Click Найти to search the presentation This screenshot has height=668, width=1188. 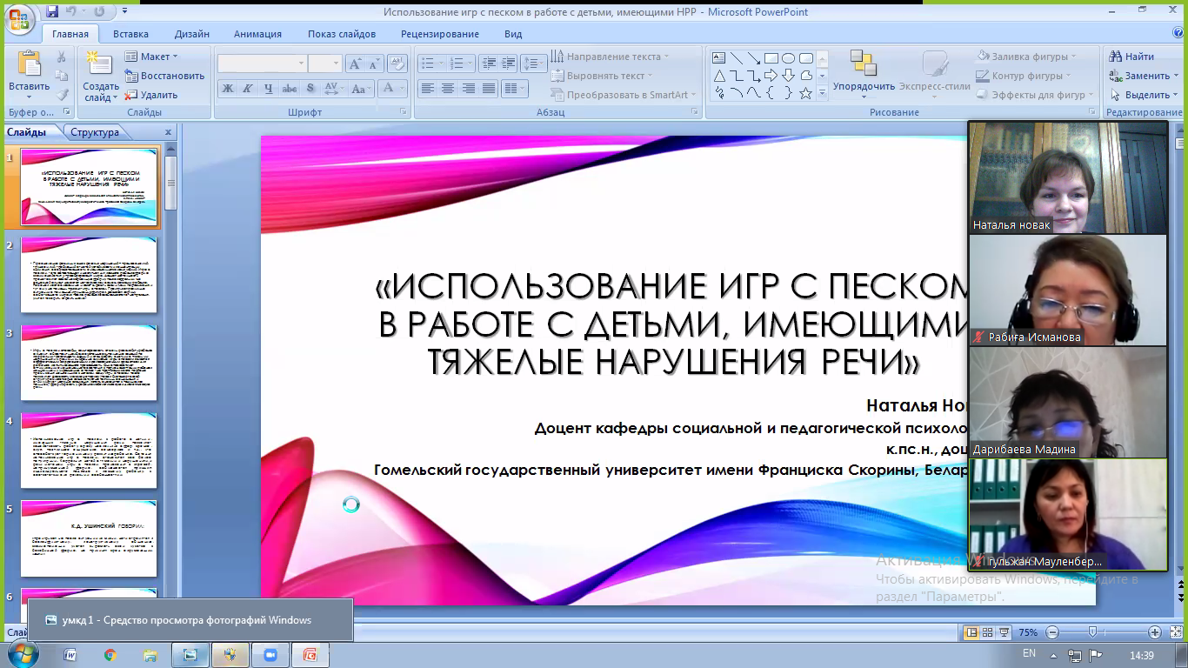1131,57
